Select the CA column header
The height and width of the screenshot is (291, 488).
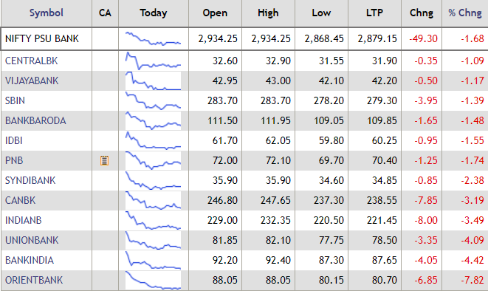[x=105, y=13]
